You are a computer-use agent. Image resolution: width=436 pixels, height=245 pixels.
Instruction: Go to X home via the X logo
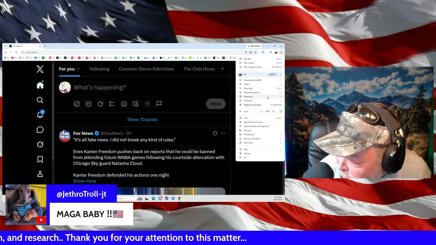click(40, 69)
